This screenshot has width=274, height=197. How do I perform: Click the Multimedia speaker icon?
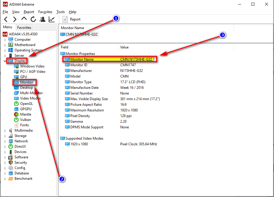(11, 130)
